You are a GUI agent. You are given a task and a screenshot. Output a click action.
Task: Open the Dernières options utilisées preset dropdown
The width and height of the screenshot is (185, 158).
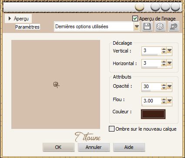tap(137, 26)
